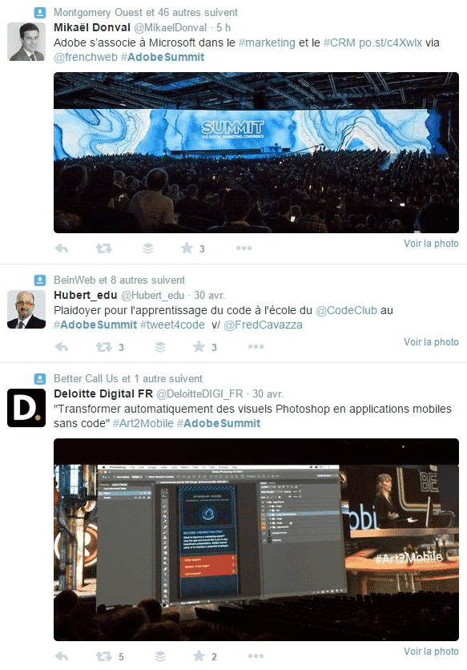Click favorite count 3 on Hubert_edu's tweet
467x670 pixels.
click(x=214, y=347)
